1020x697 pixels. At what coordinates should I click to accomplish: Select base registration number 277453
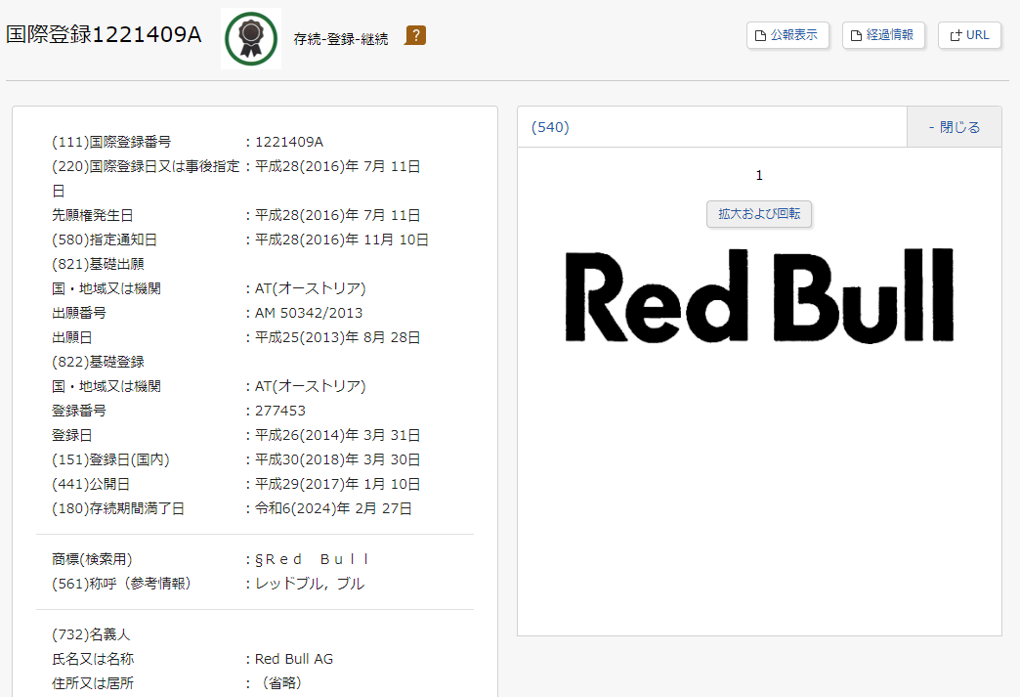coord(280,411)
